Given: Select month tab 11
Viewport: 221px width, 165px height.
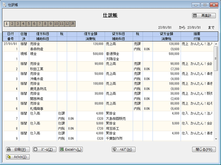Looking at the screenshot, I should 62,24.
